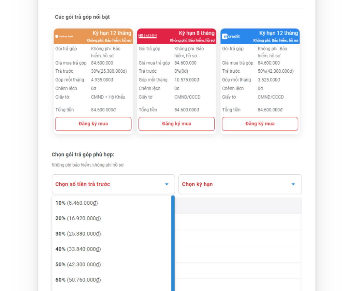The height and width of the screenshot is (291, 347).
Task: Click the HD Saison logo
Action: [x=148, y=36]
